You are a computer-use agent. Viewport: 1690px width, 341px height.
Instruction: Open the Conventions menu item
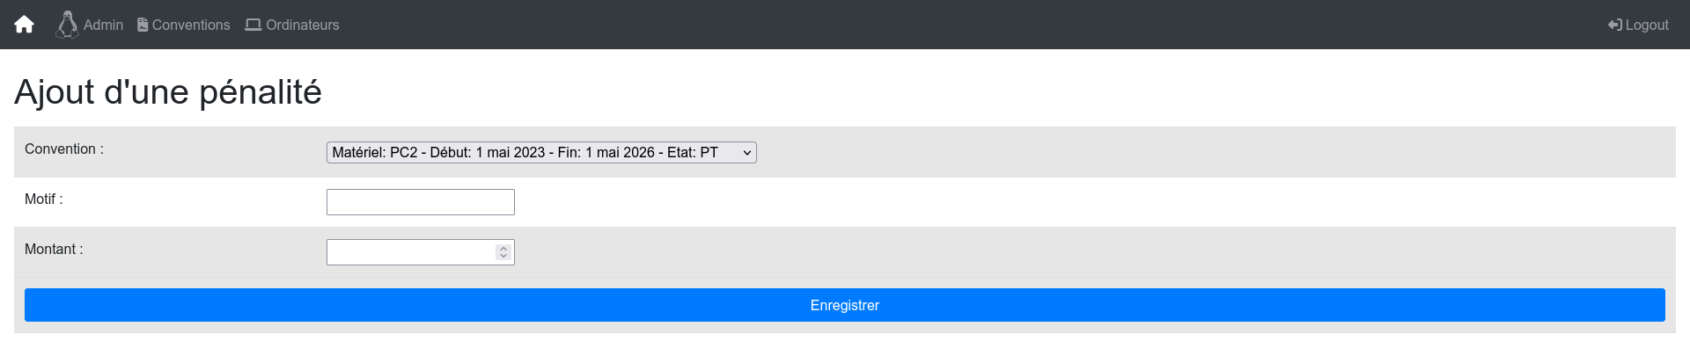tap(191, 25)
